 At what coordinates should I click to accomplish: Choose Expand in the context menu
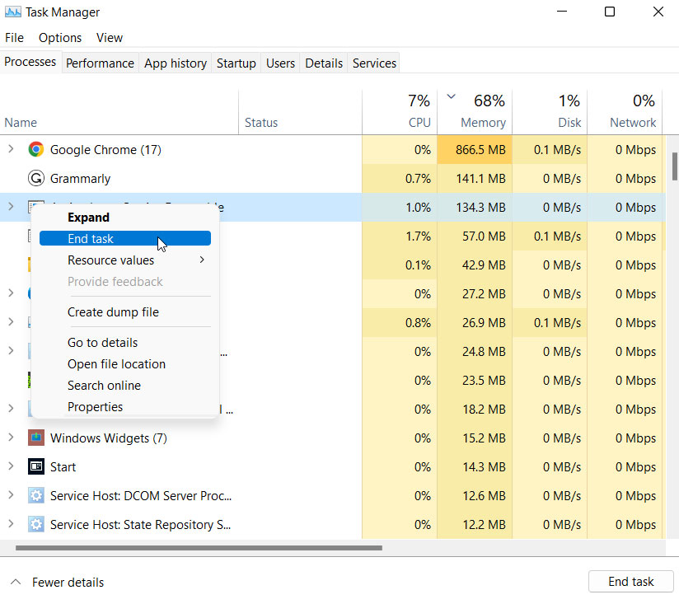125,218
